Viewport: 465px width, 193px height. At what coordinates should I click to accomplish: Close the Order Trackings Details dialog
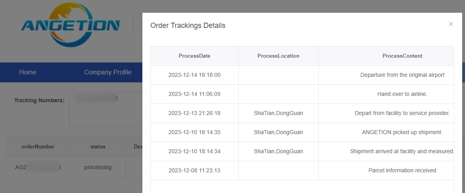(x=451, y=24)
